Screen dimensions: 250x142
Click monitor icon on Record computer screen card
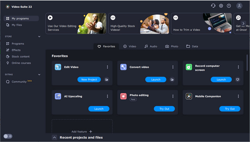tap(237, 79)
